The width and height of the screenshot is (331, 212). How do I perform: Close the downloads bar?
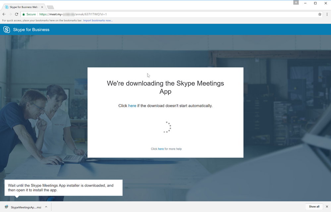point(327,206)
